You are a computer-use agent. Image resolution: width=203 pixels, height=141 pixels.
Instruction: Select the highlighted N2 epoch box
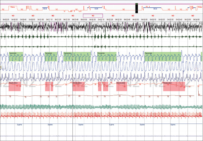[x=93, y=16]
